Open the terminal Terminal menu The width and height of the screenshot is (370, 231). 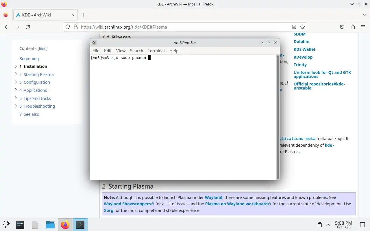point(156,51)
